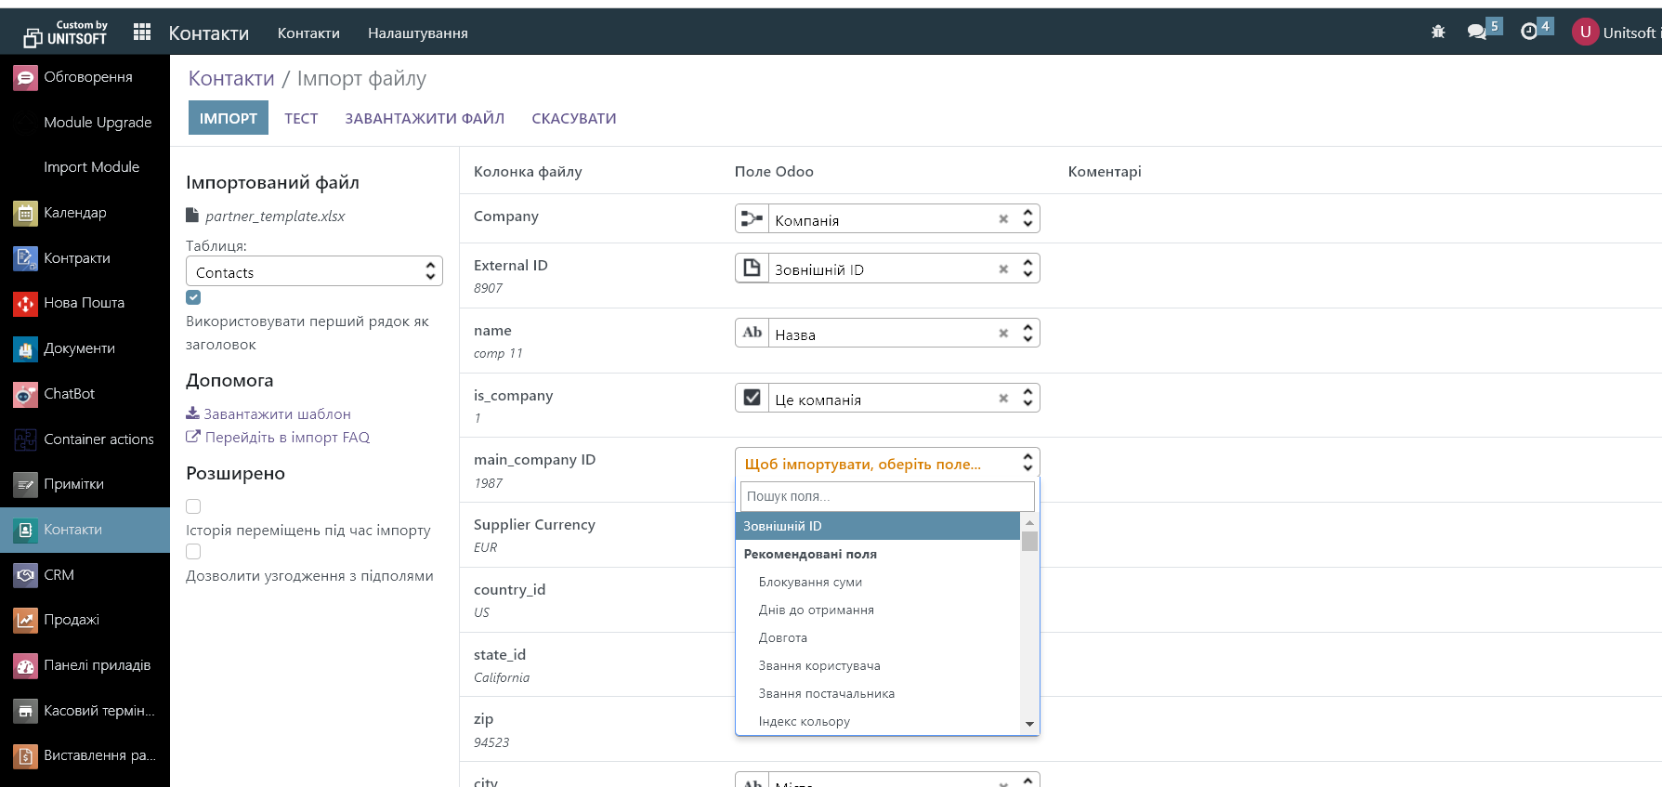This screenshot has height=787, width=1662.
Task: Open Налаштування menu in top bar
Action: pyautogui.click(x=417, y=33)
